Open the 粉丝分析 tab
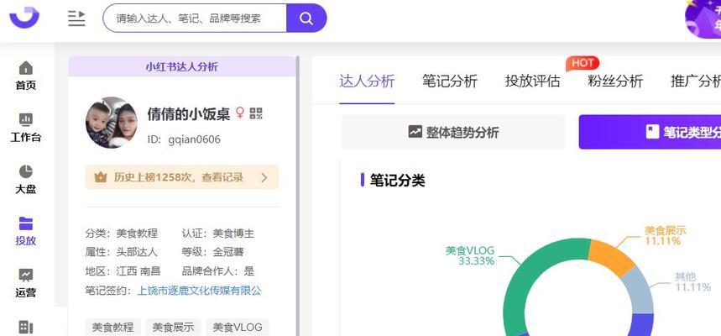 pos(615,81)
